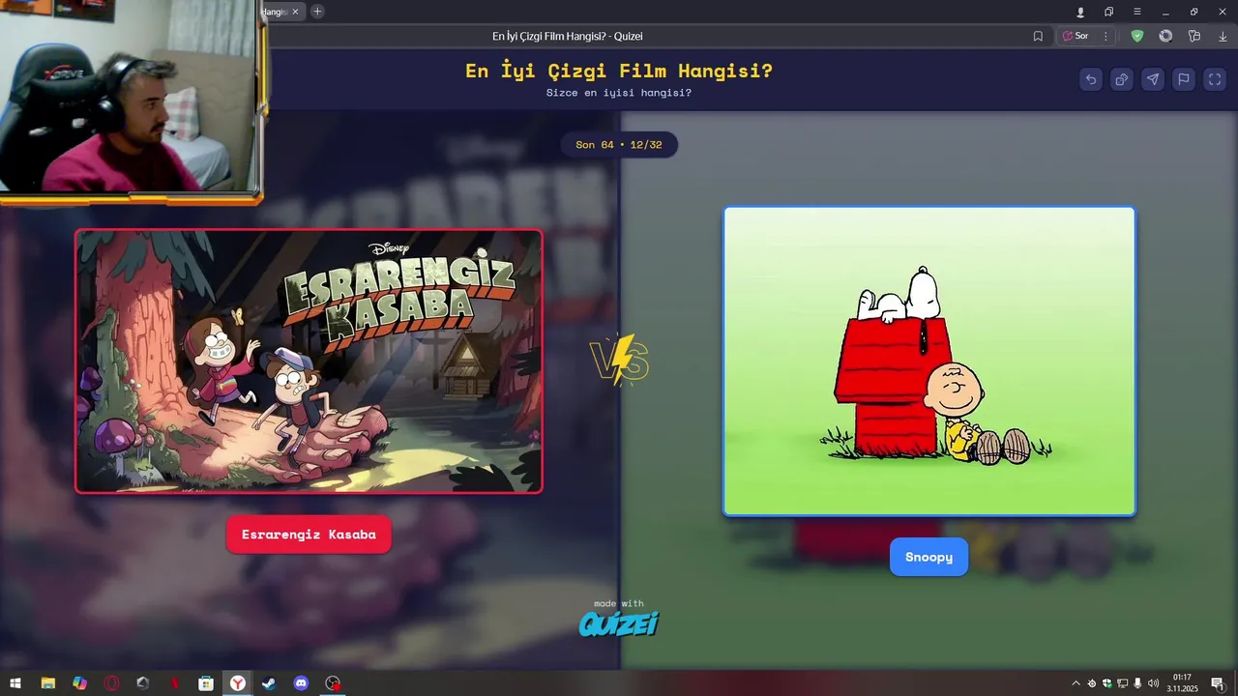Viewport: 1238px width, 696px height.
Task: Click the 'Son 64 • 12/32' progress badge
Action: point(619,145)
